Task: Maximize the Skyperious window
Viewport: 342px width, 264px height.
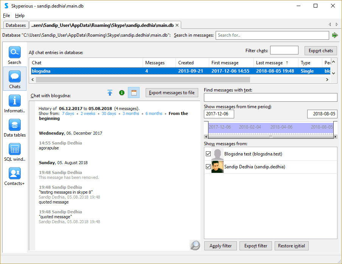Action: (316, 6)
